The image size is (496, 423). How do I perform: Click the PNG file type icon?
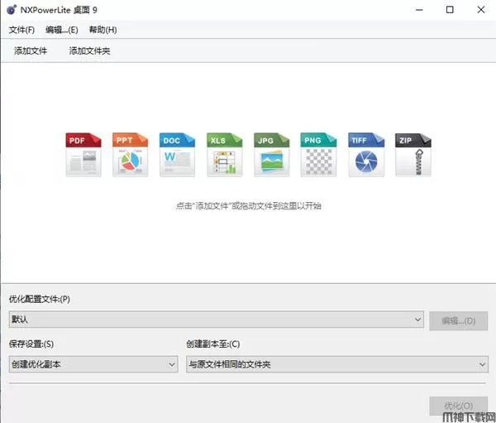click(x=318, y=154)
